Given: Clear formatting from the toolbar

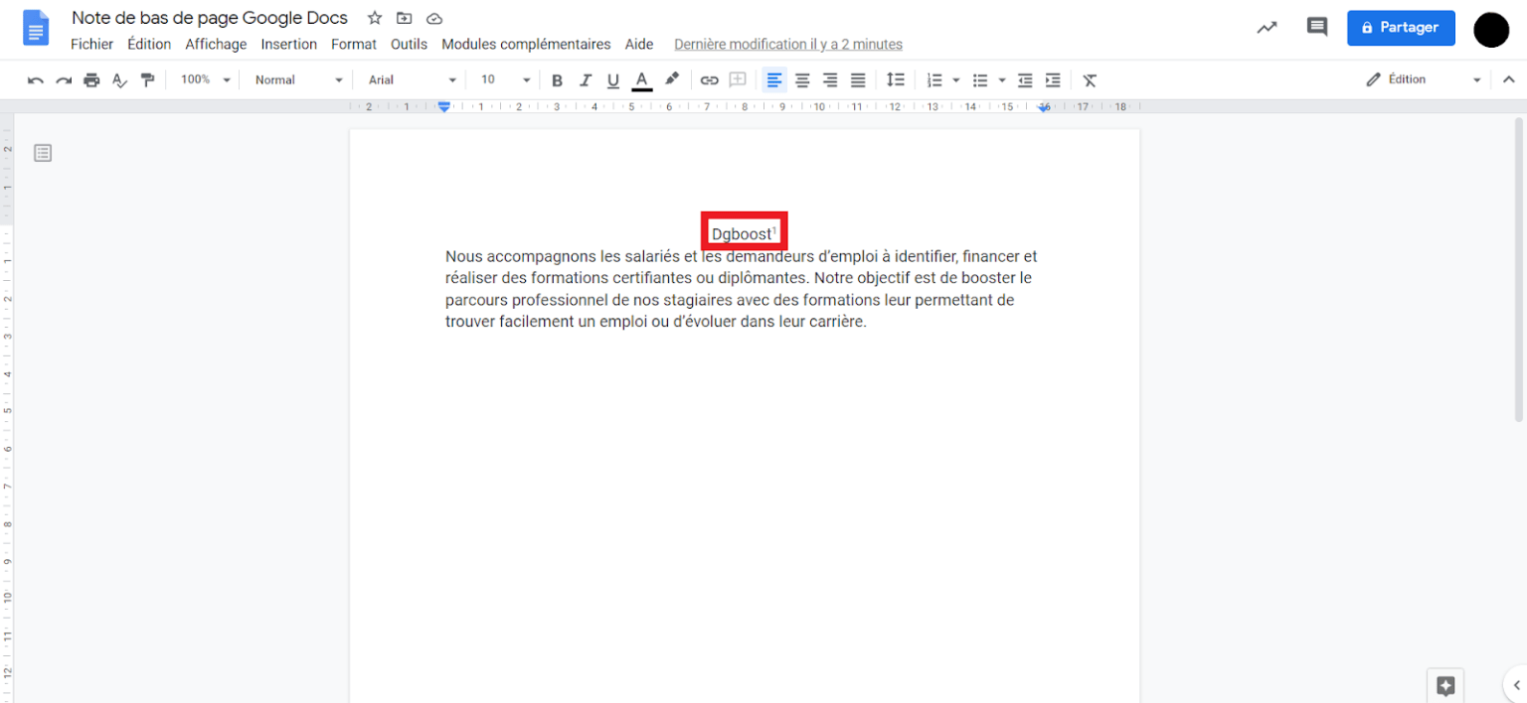Looking at the screenshot, I should pos(1090,80).
